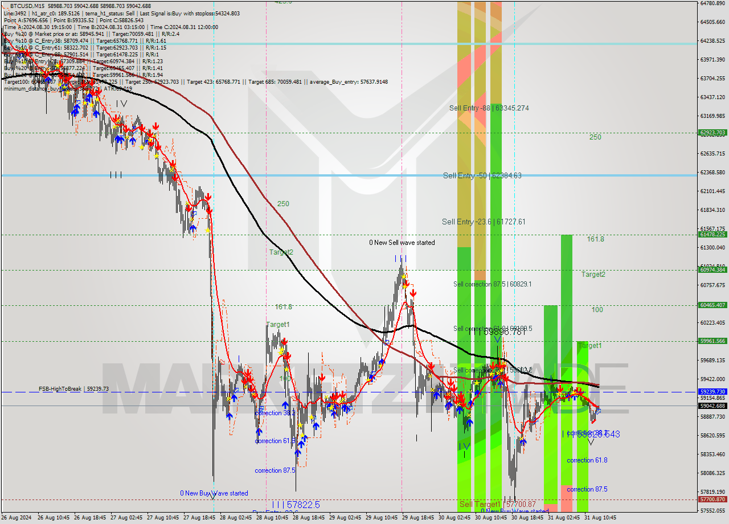The width and height of the screenshot is (729, 524).
Task: Click the '27 Aug 18:45' time axis label
Action: point(198,518)
